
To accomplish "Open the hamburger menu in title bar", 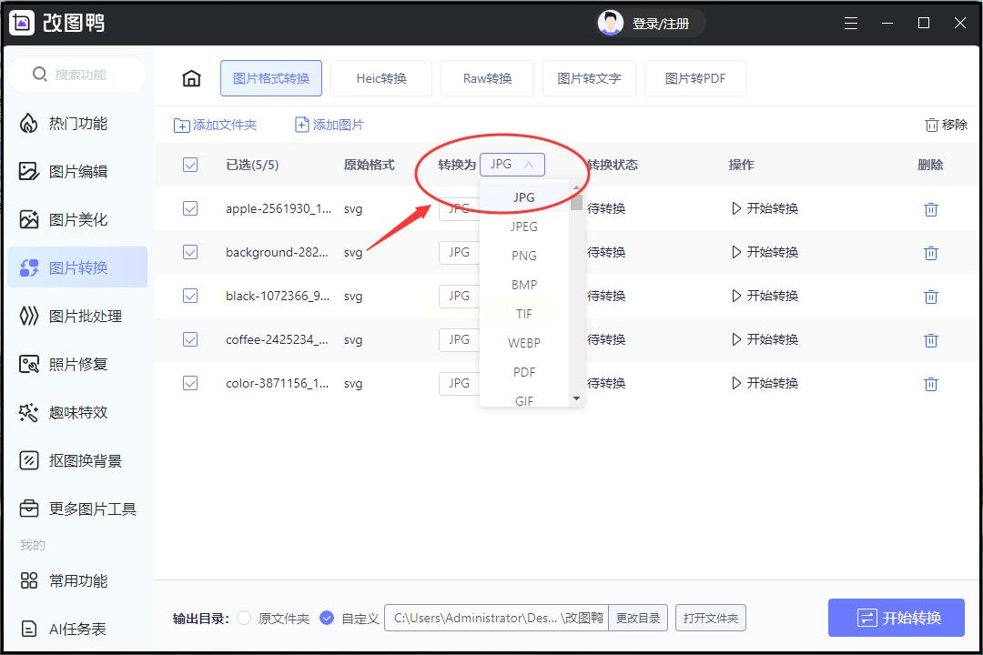I will 851,24.
